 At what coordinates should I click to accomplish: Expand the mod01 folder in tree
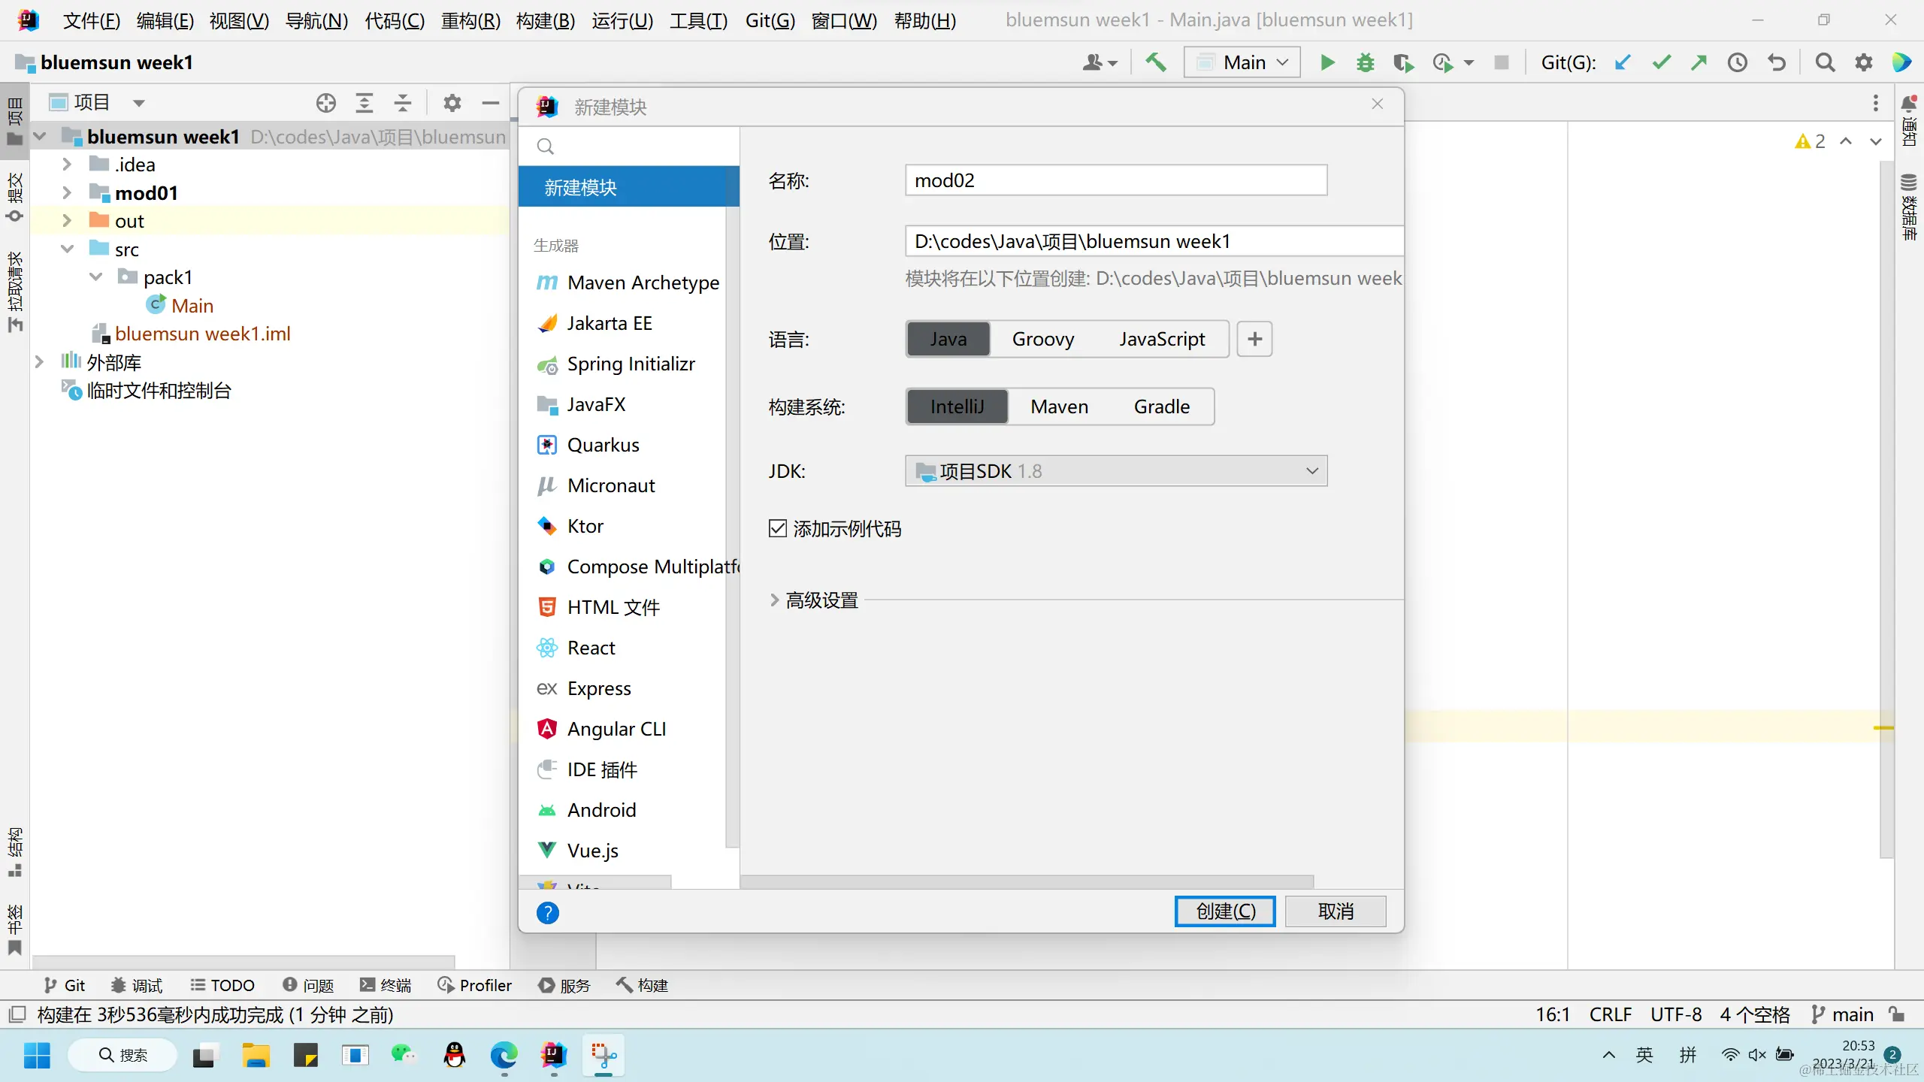coord(66,193)
